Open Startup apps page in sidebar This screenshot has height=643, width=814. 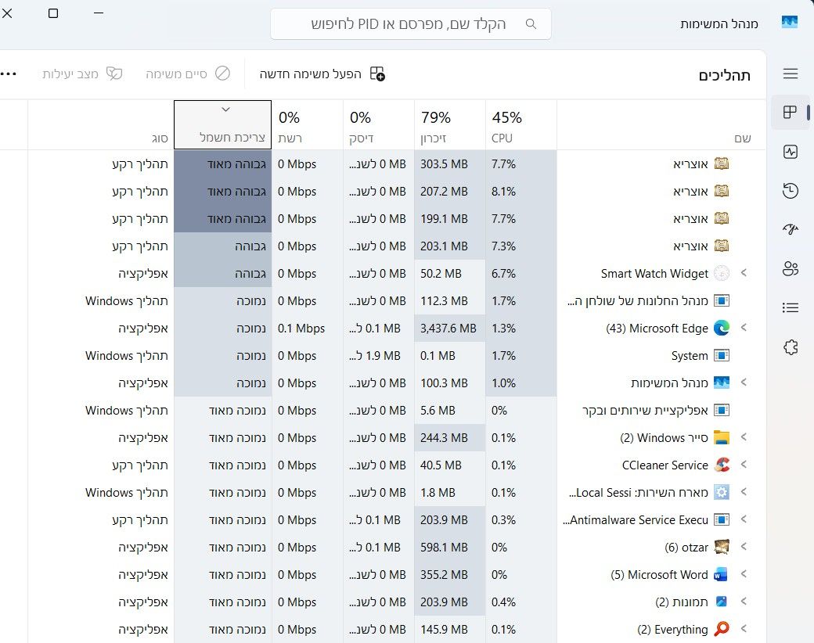(x=790, y=229)
